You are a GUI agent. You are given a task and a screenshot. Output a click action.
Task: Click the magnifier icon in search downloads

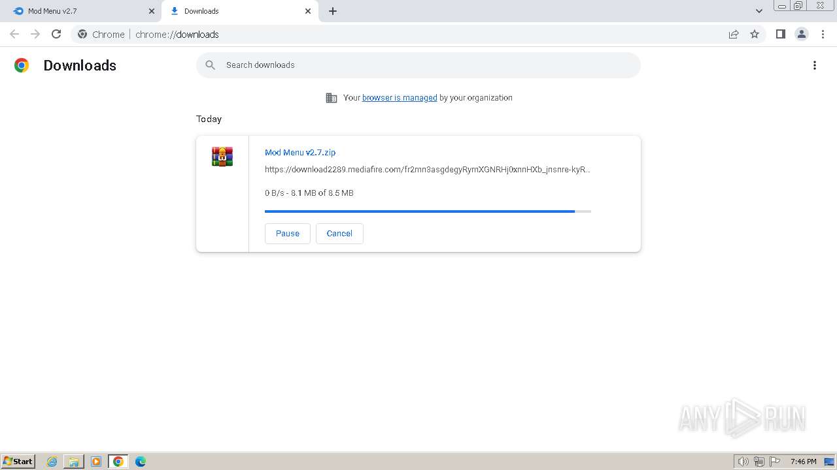210,65
